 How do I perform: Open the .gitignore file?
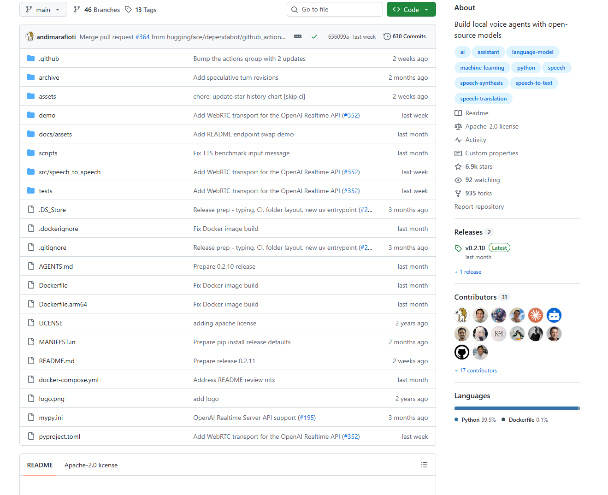(53, 247)
